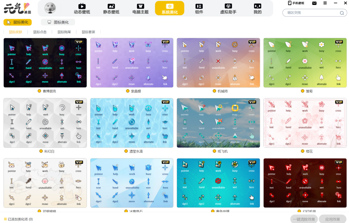Viewport: 349px width, 223px height.
Task: Open the teal glass cursor skin thumbnail
Action: [x=218, y=183]
